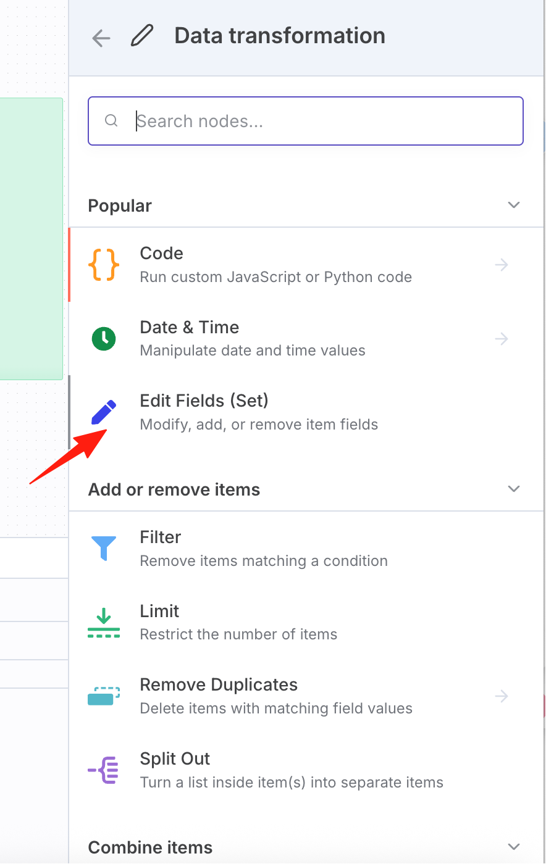The height and width of the screenshot is (864, 546).
Task: Select the Split Out node entry
Action: pos(307,770)
